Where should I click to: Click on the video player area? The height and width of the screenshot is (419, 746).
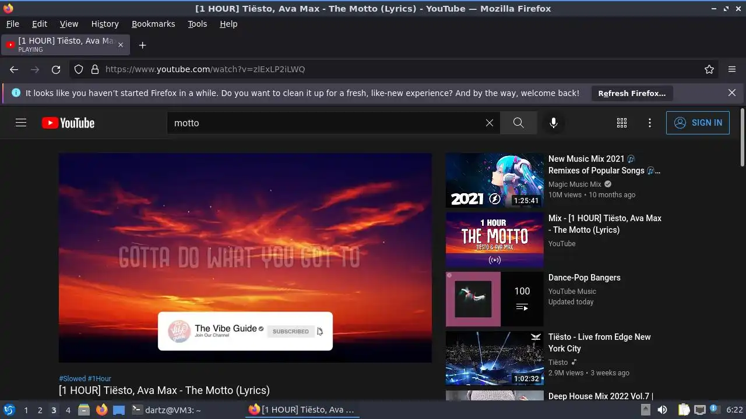coord(245,258)
